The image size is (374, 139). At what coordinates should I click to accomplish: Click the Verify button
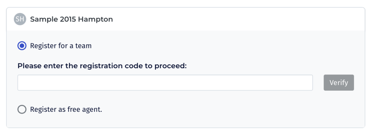pos(339,82)
